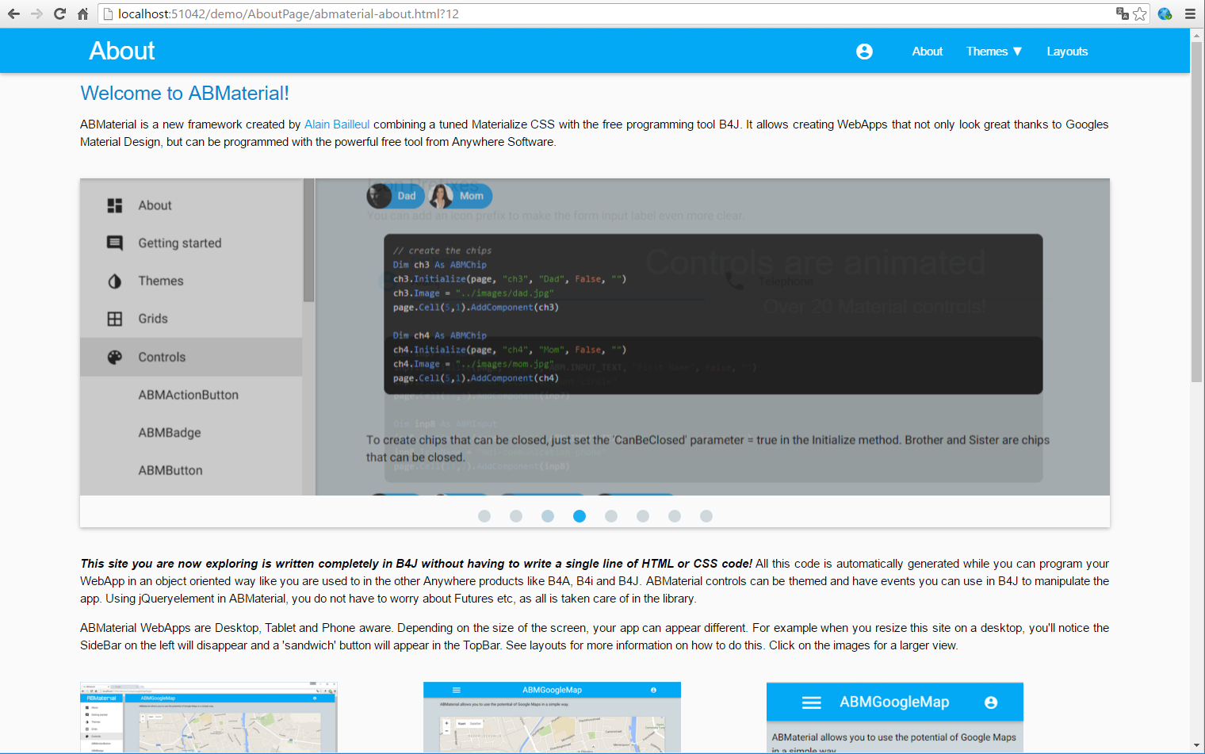
Task: Click scrollbar down arrow at page bottom
Action: pyautogui.click(x=1197, y=746)
